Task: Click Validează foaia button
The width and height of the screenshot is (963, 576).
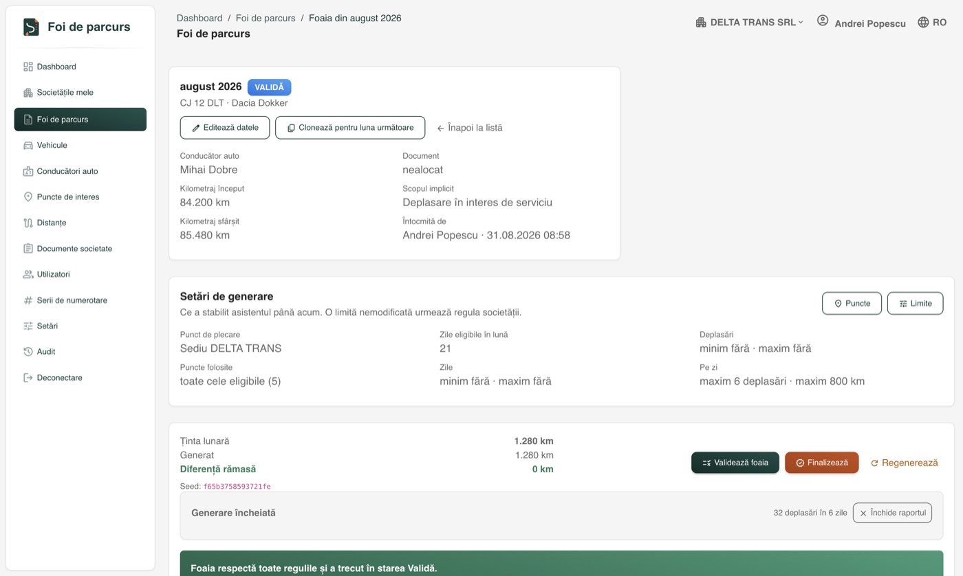Action: point(735,463)
